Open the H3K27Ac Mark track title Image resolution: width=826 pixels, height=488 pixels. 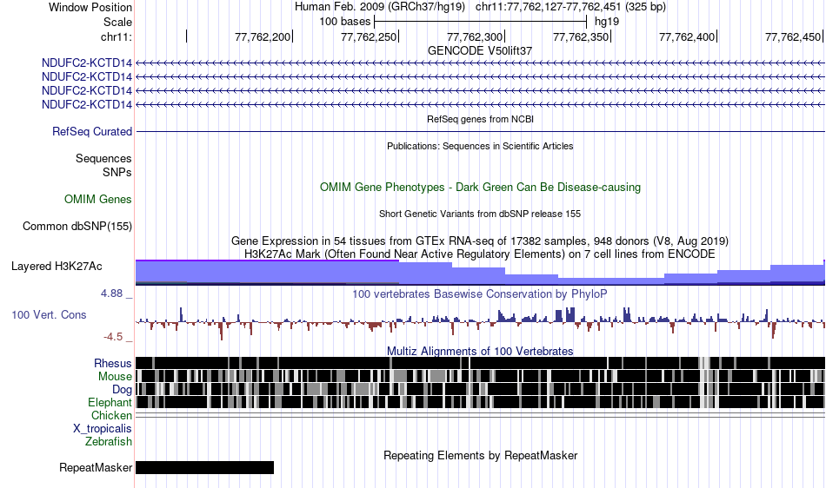click(x=480, y=254)
